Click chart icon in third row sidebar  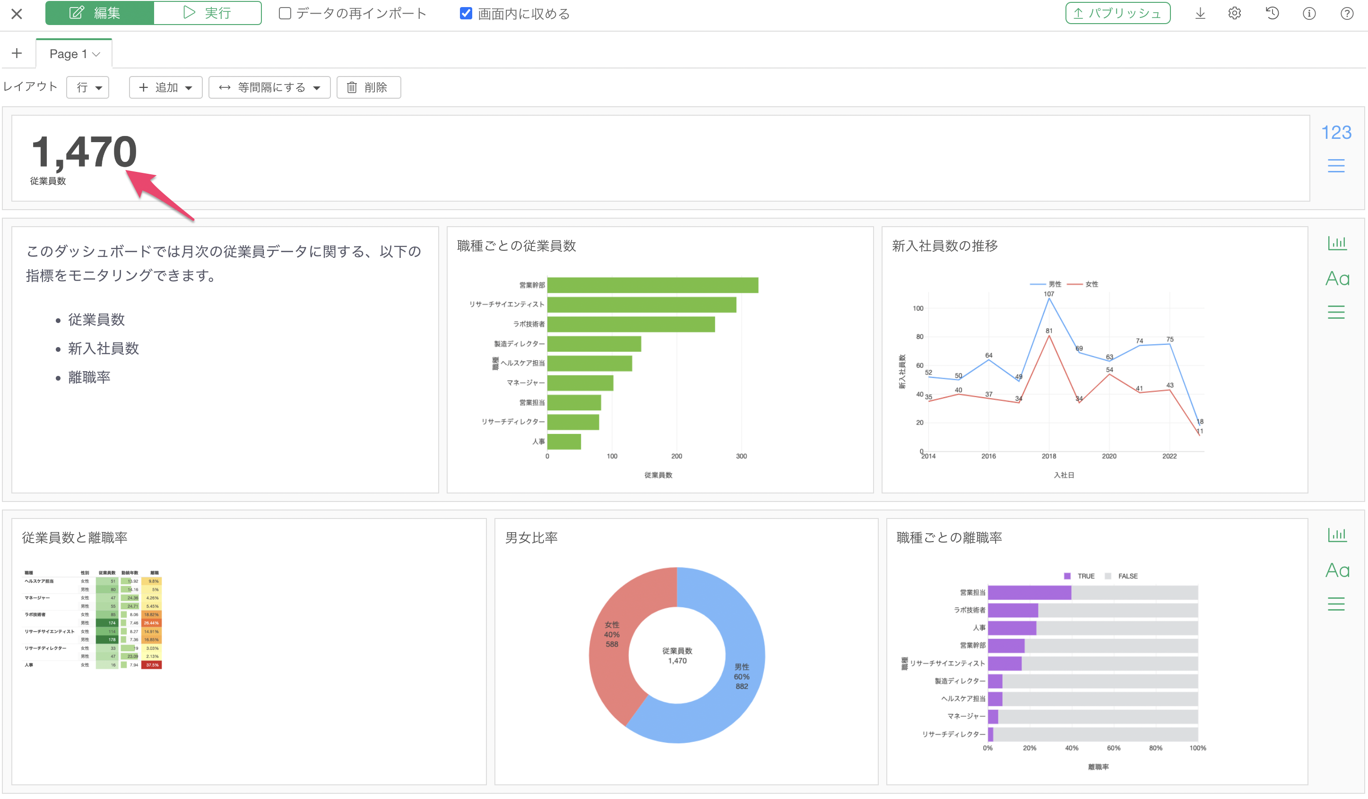click(x=1336, y=535)
